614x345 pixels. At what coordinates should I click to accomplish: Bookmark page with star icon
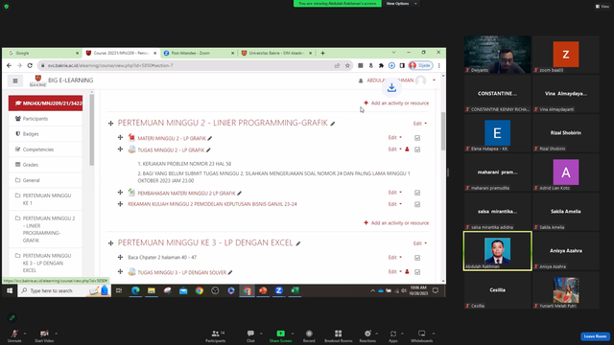pyautogui.click(x=347, y=65)
